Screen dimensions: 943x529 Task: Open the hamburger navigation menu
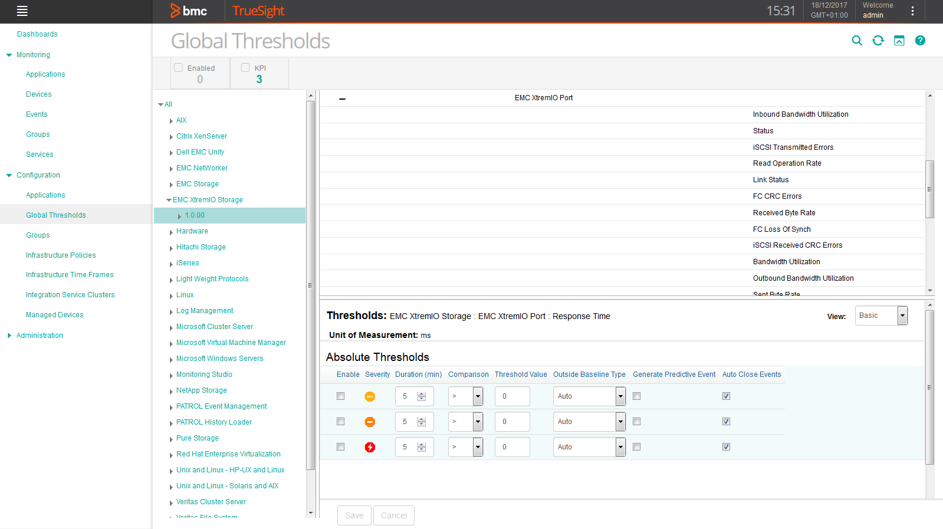click(x=22, y=11)
